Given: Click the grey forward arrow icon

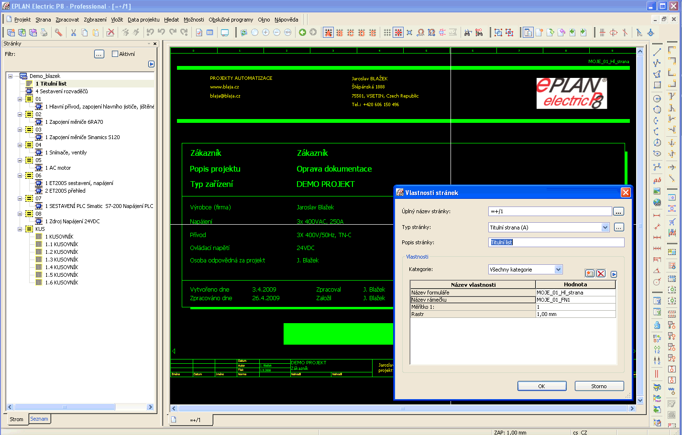Looking at the screenshot, I should pyautogui.click(x=313, y=33).
